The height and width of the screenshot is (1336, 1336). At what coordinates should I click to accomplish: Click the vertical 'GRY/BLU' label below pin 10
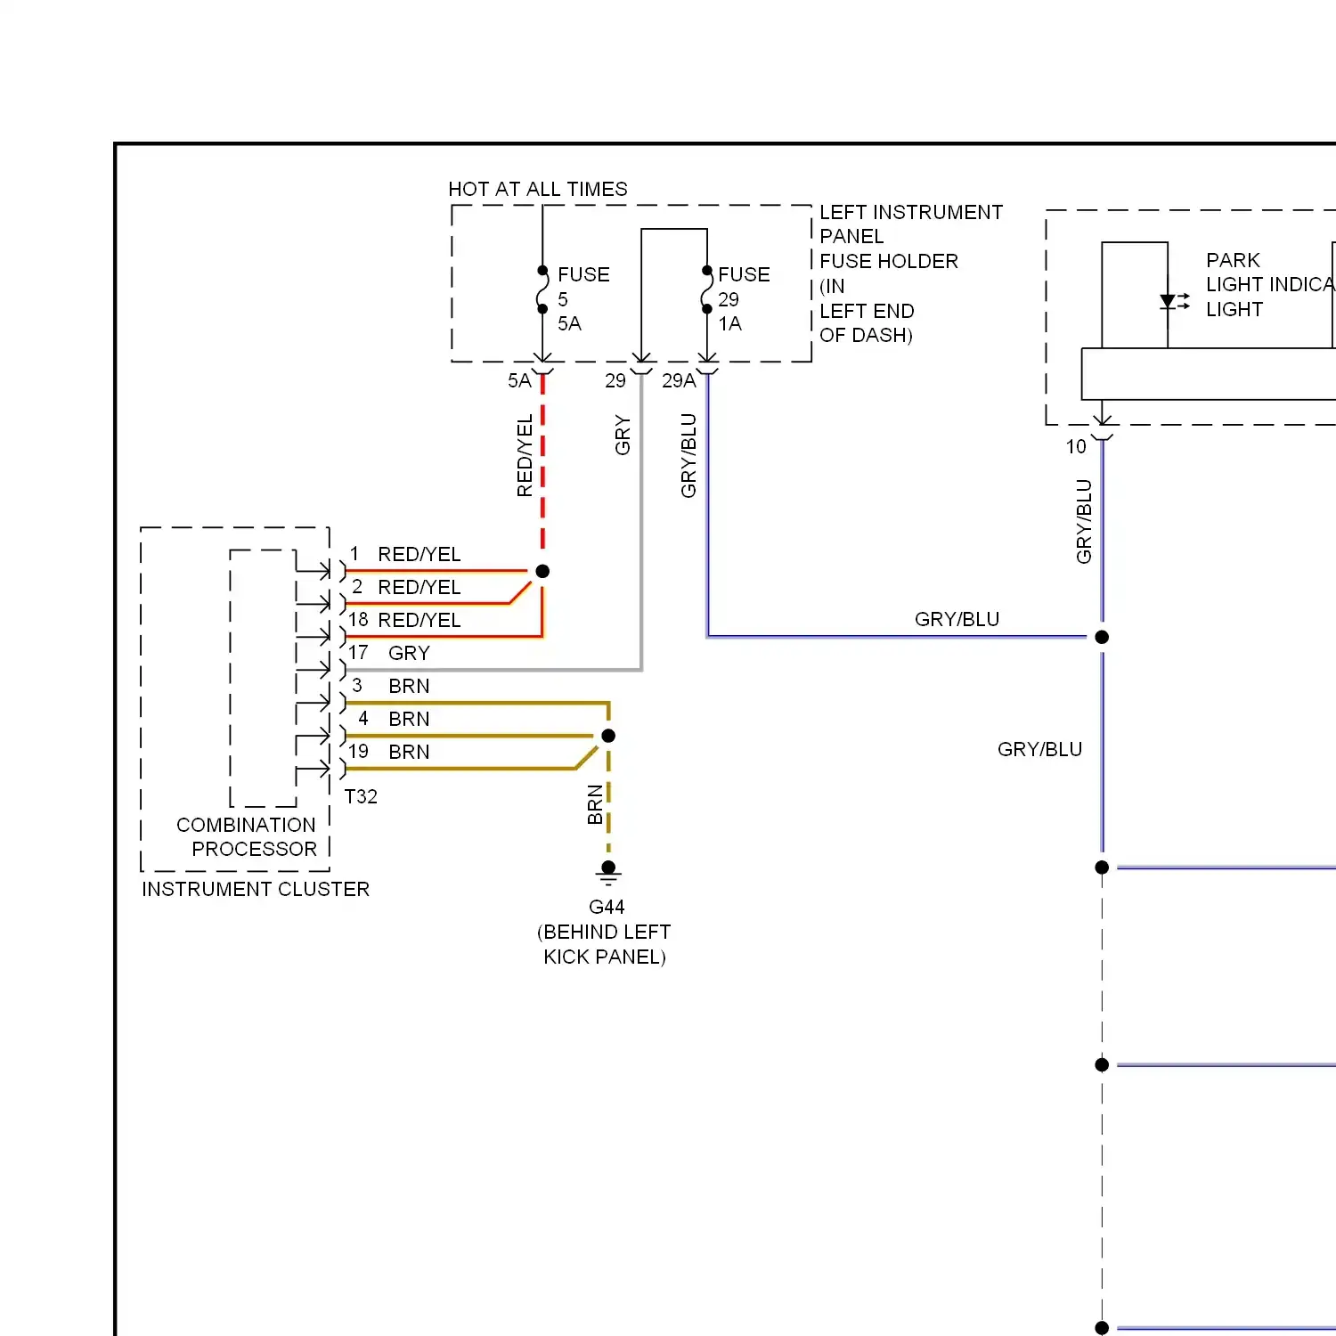click(1084, 522)
